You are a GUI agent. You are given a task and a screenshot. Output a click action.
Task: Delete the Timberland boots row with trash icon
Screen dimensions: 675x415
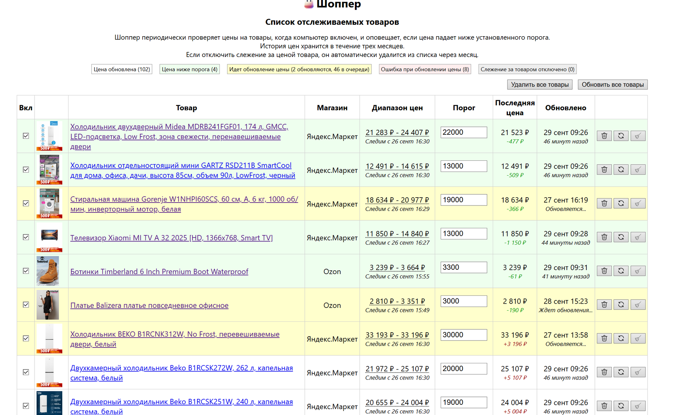click(x=604, y=271)
